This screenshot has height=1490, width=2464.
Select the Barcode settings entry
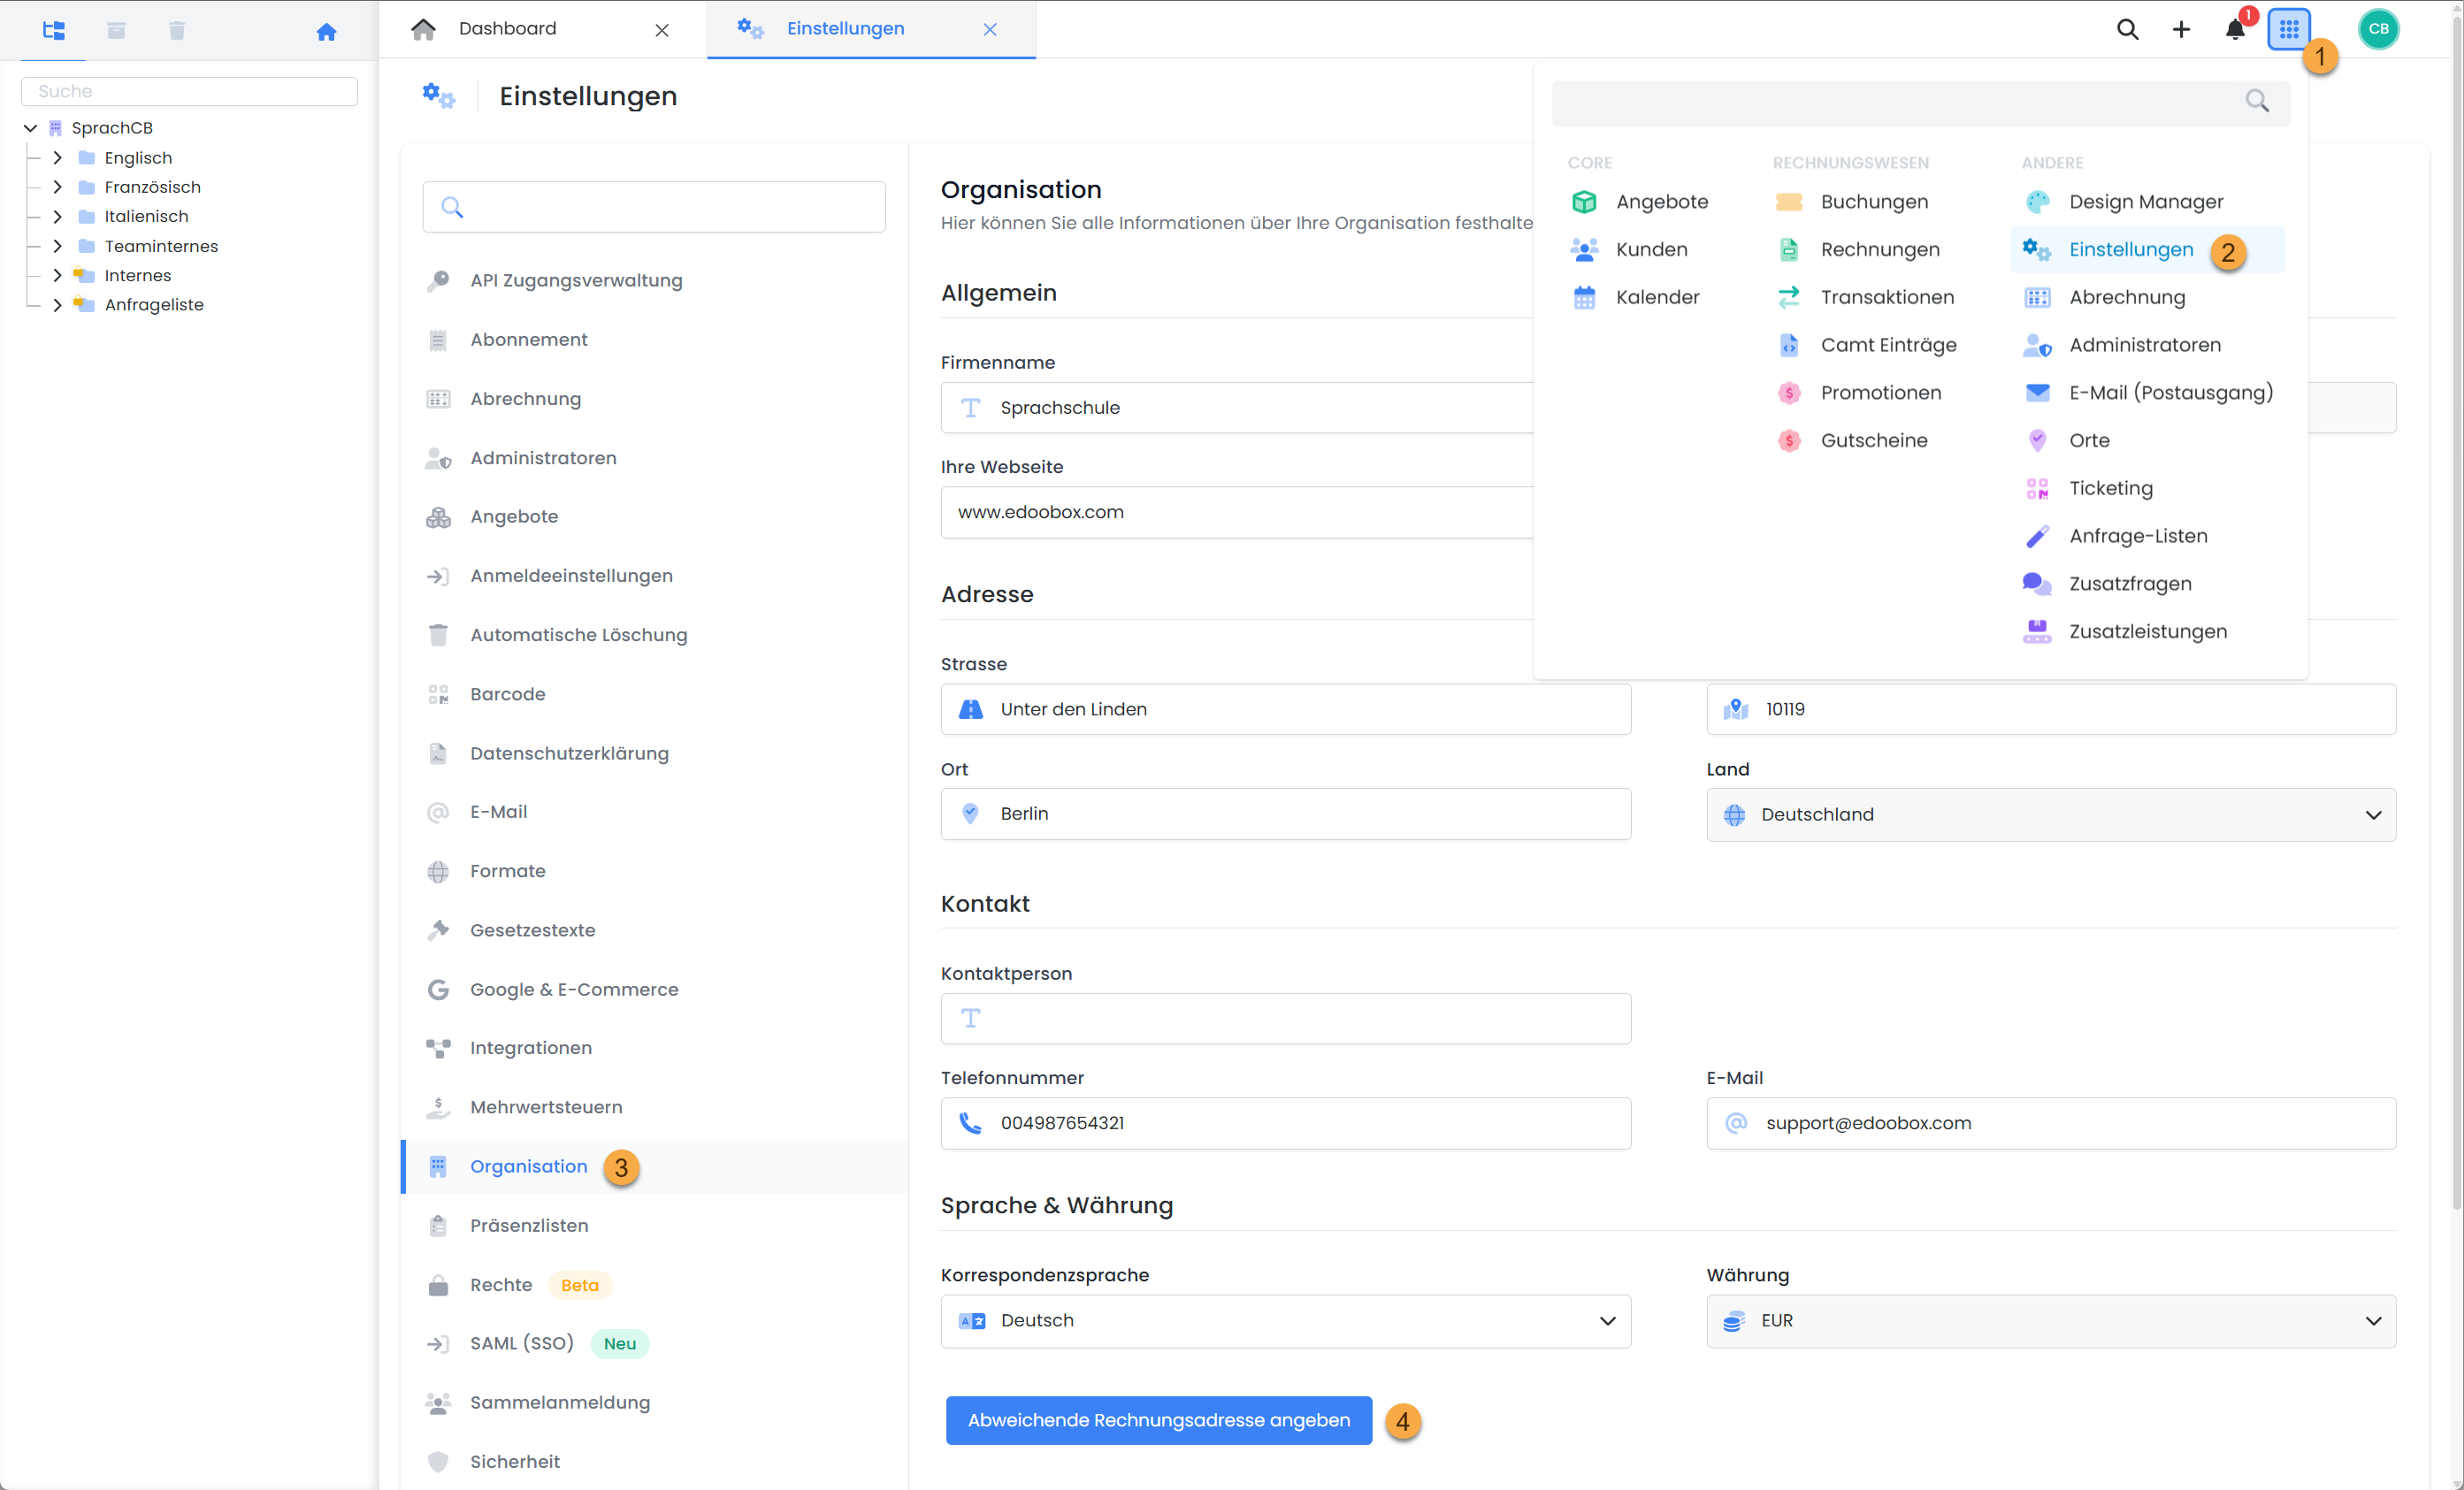coord(507,693)
